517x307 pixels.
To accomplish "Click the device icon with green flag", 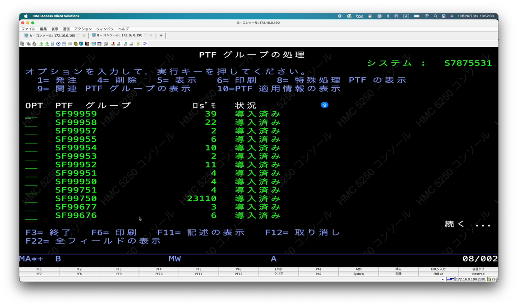I will pyautogui.click(x=125, y=44).
